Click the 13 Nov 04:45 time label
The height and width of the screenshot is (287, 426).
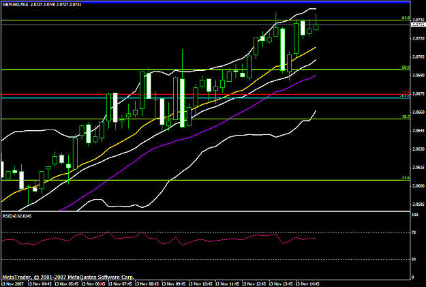pyautogui.click(x=40, y=284)
